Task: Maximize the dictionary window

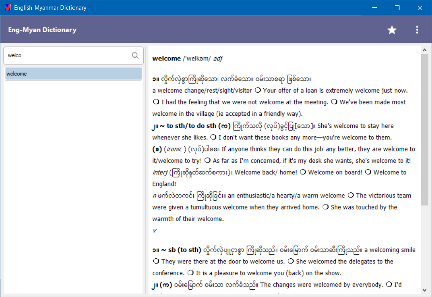Action: (397, 7)
